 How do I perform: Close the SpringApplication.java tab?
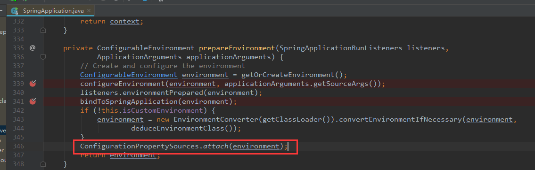[88, 11]
